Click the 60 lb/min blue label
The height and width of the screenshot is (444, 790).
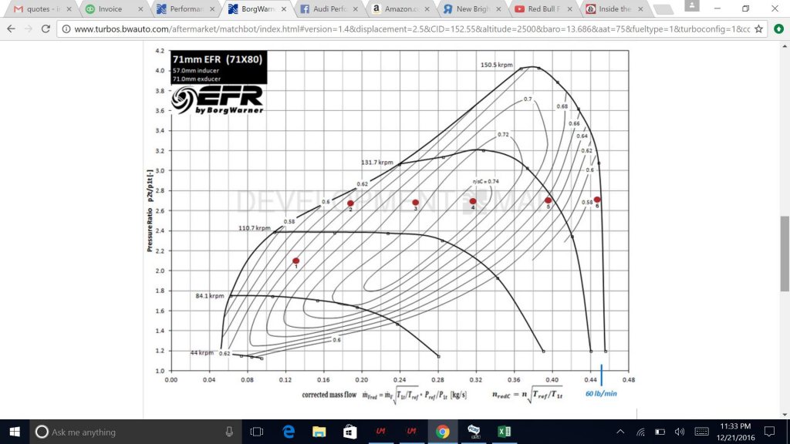tap(601, 394)
